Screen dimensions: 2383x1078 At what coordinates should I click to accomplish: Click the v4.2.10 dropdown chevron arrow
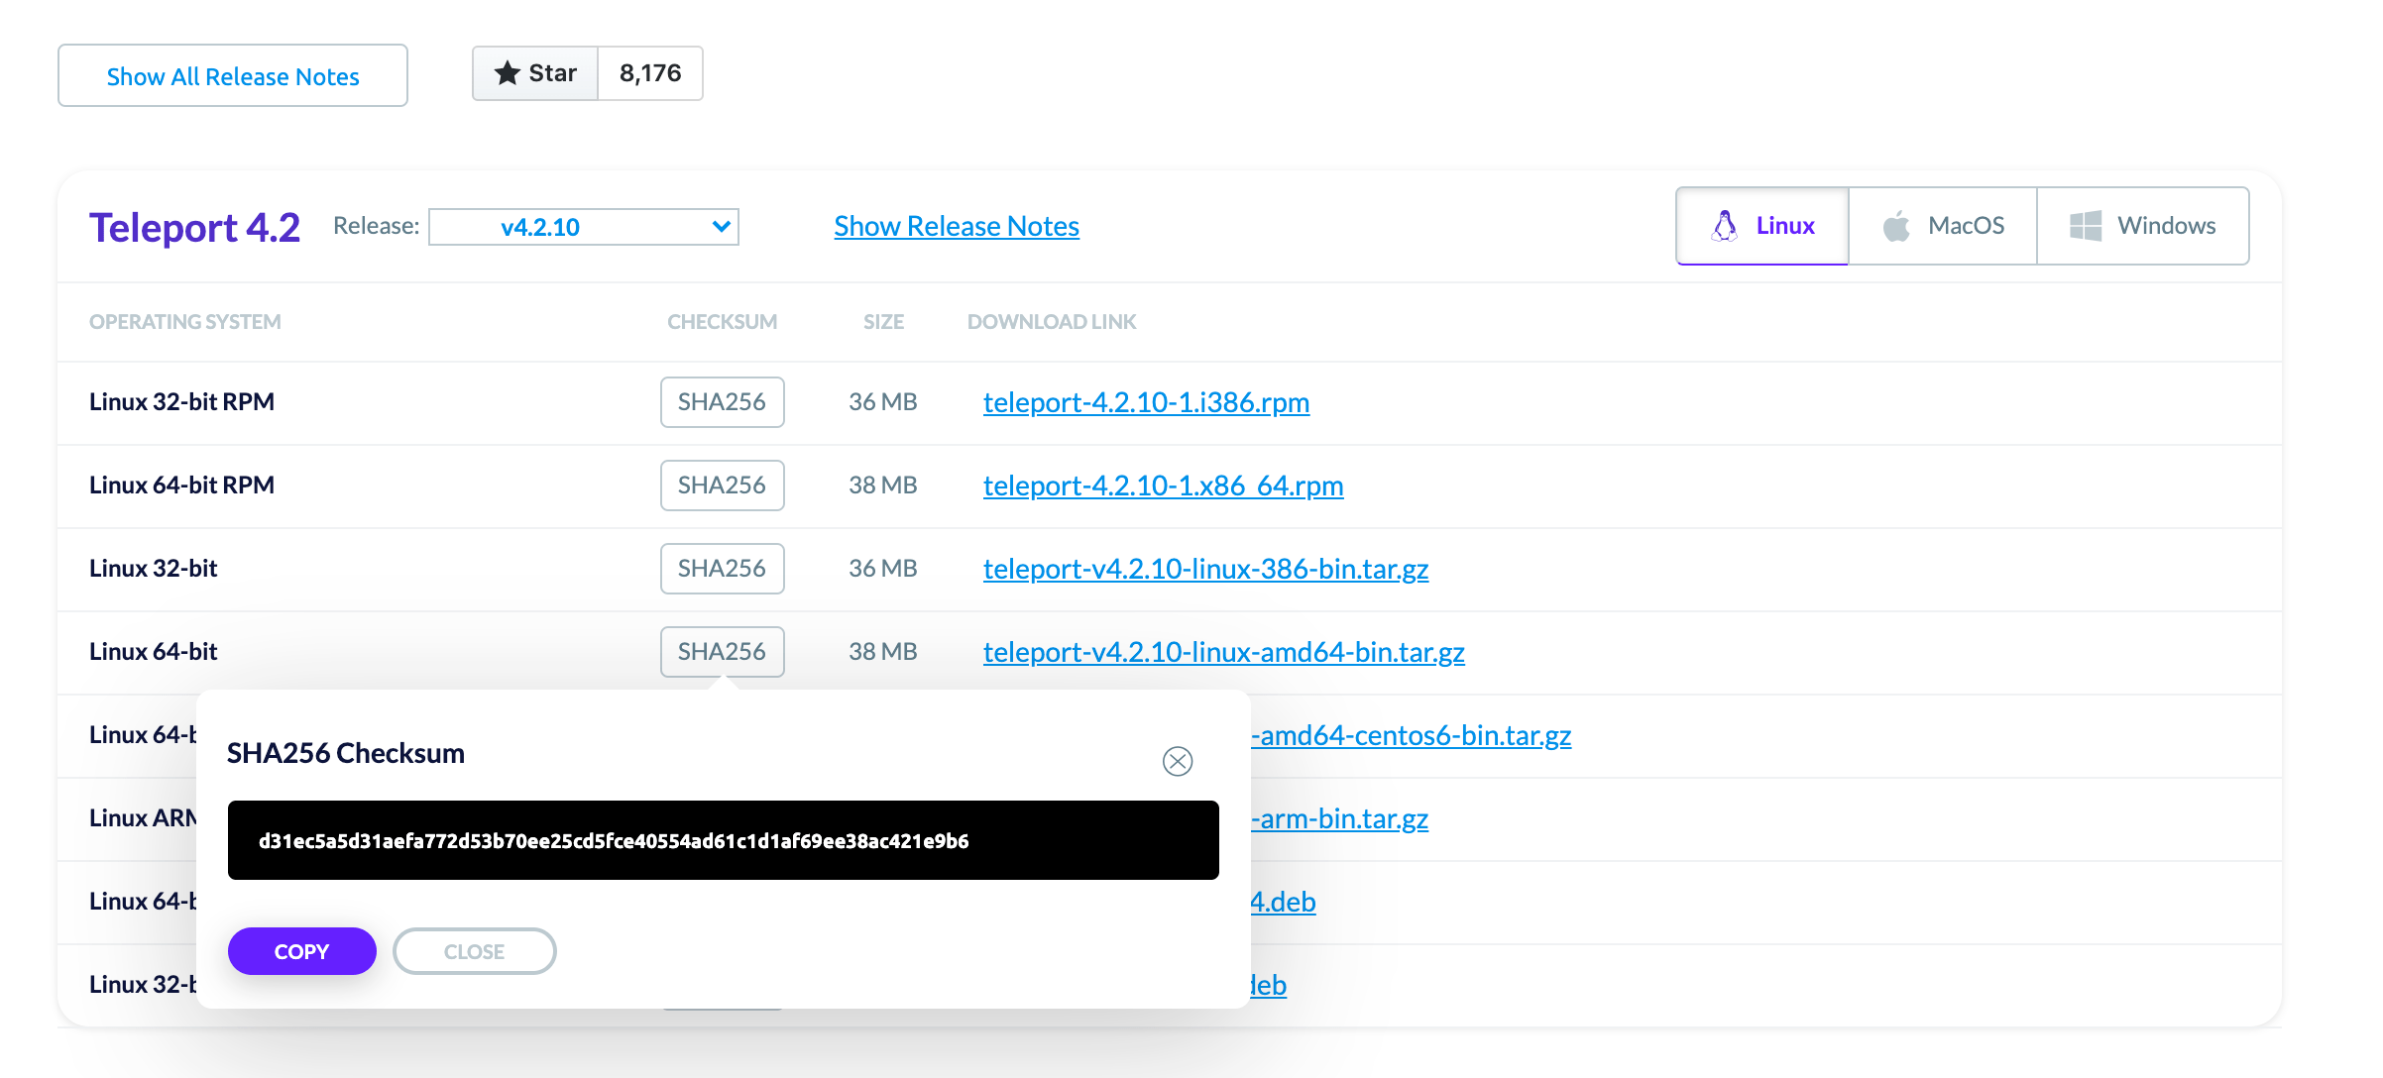coord(722,227)
